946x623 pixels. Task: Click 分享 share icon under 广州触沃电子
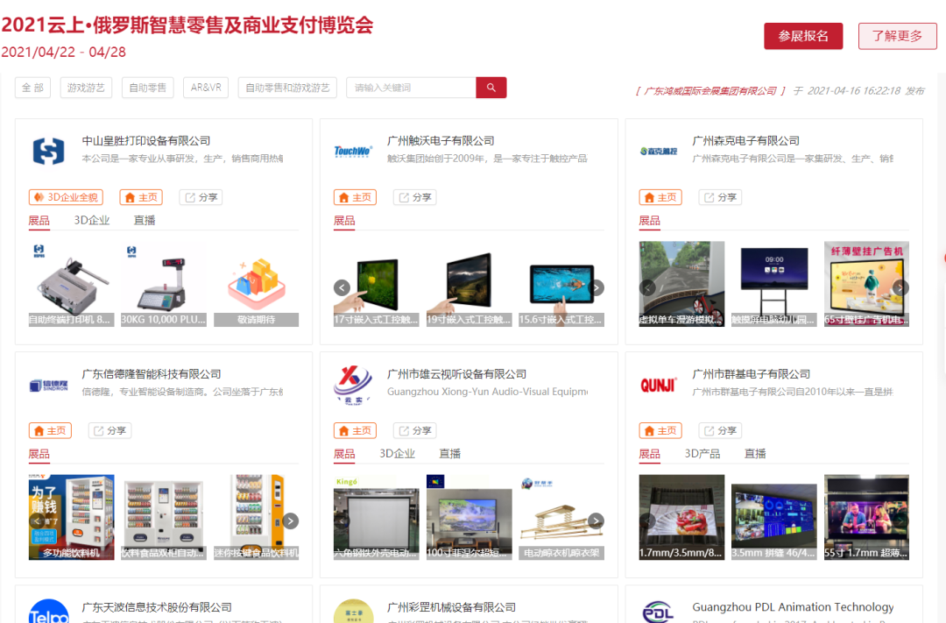(x=414, y=197)
